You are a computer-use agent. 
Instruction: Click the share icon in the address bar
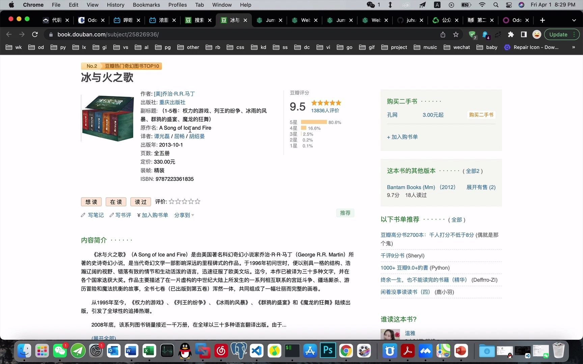tap(443, 34)
